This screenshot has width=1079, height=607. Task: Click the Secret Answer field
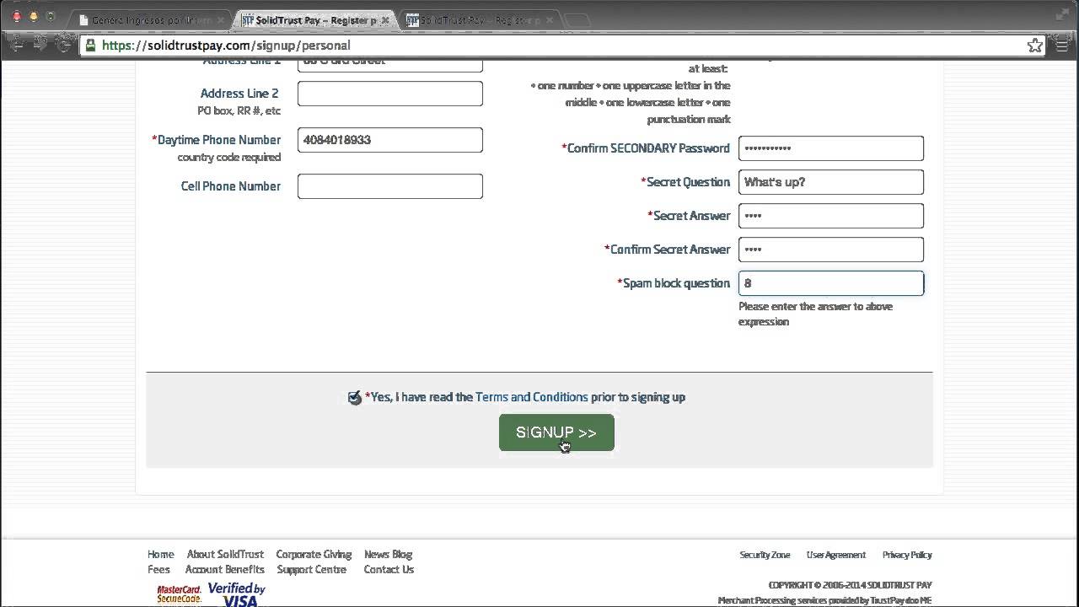point(831,216)
